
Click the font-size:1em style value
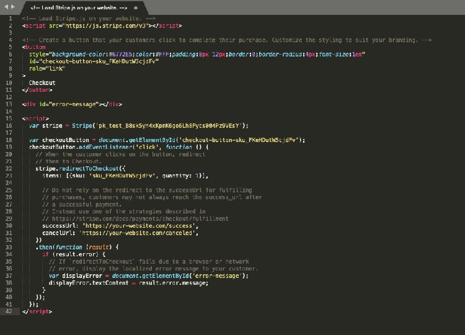(340, 55)
